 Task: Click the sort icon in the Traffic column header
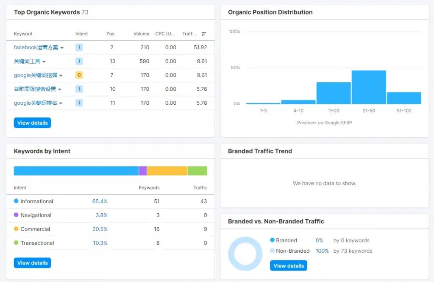[203, 34]
